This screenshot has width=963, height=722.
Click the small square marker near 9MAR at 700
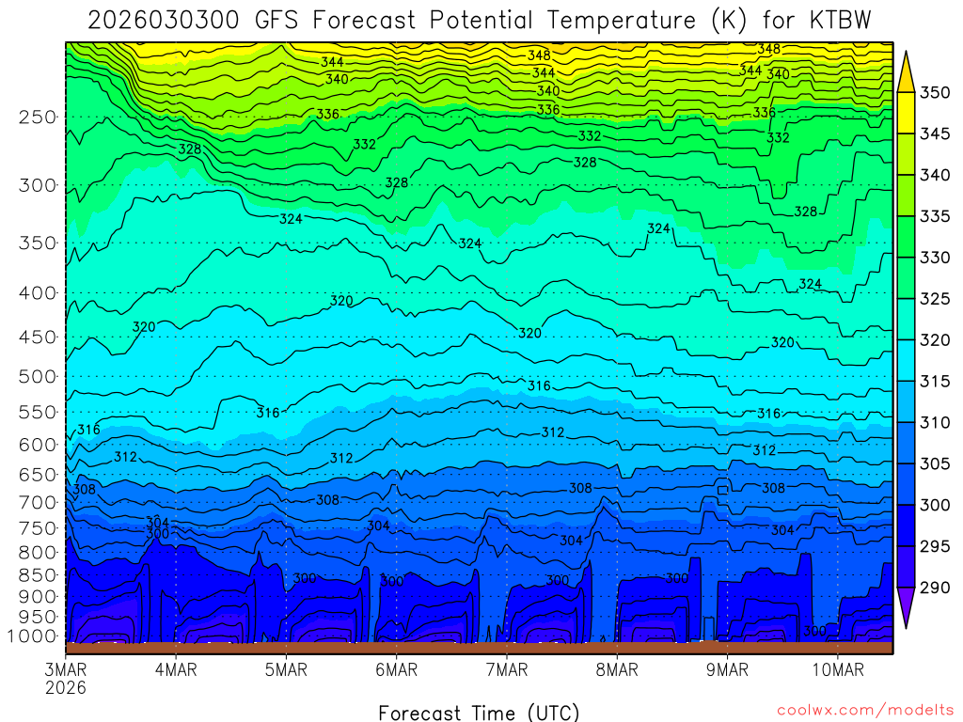click(x=723, y=490)
